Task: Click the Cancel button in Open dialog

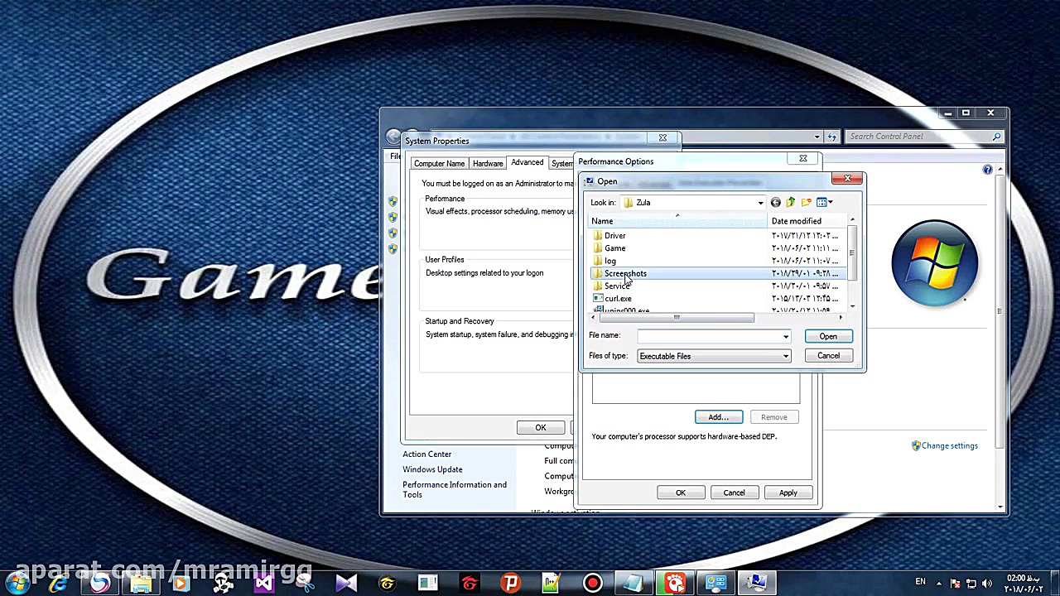Action: point(828,356)
